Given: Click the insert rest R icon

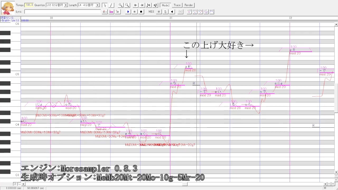Looking at the screenshot, I should [x=118, y=12].
